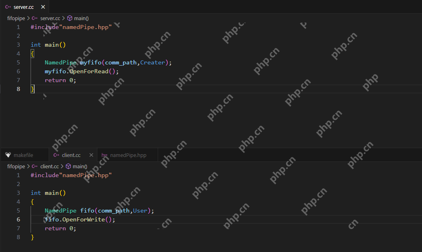Click the C++ icon on the server.cc tab

(x=8, y=7)
